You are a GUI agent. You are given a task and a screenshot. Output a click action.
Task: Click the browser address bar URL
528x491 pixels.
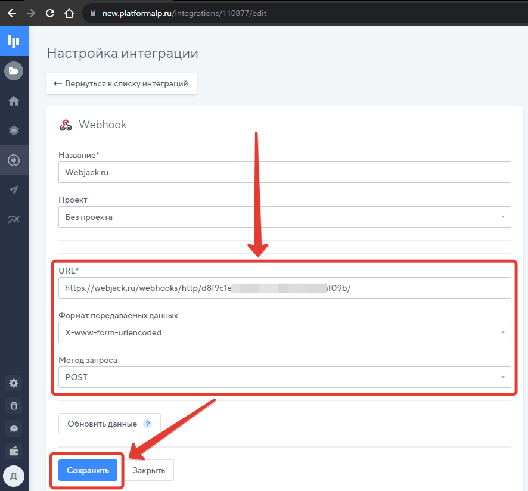[x=184, y=13]
